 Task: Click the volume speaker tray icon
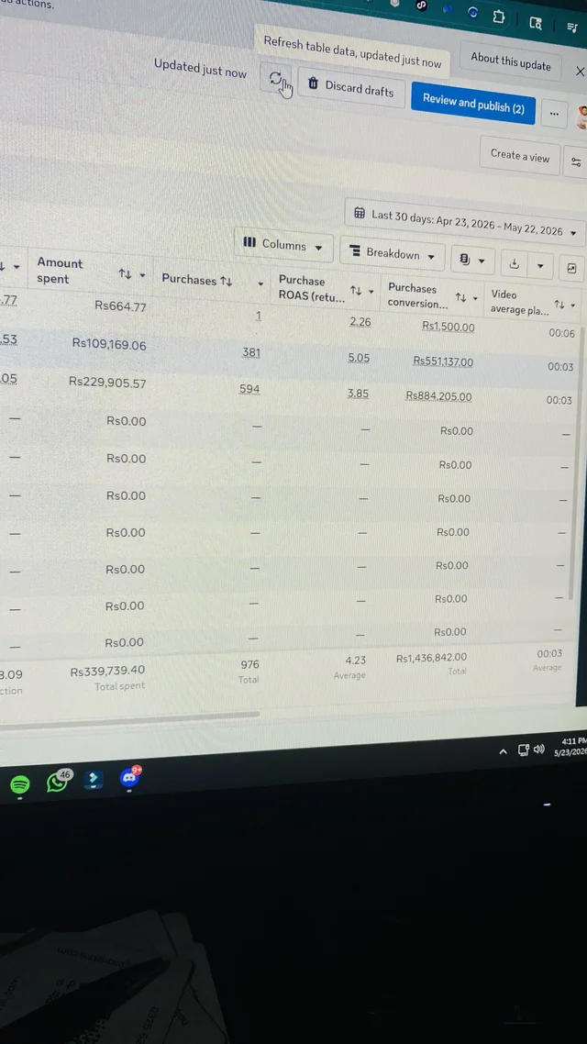pos(539,749)
